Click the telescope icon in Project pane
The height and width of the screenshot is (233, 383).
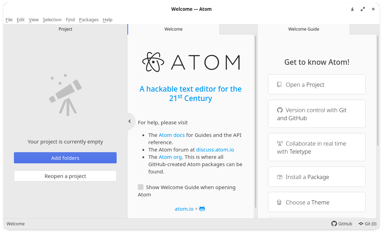(x=65, y=95)
